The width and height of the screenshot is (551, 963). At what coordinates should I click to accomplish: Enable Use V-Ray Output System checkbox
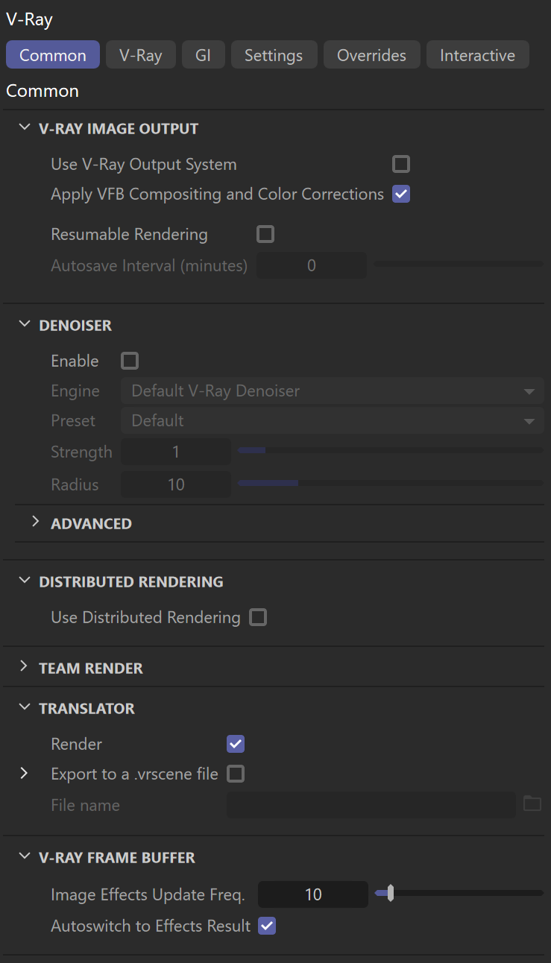click(x=401, y=164)
